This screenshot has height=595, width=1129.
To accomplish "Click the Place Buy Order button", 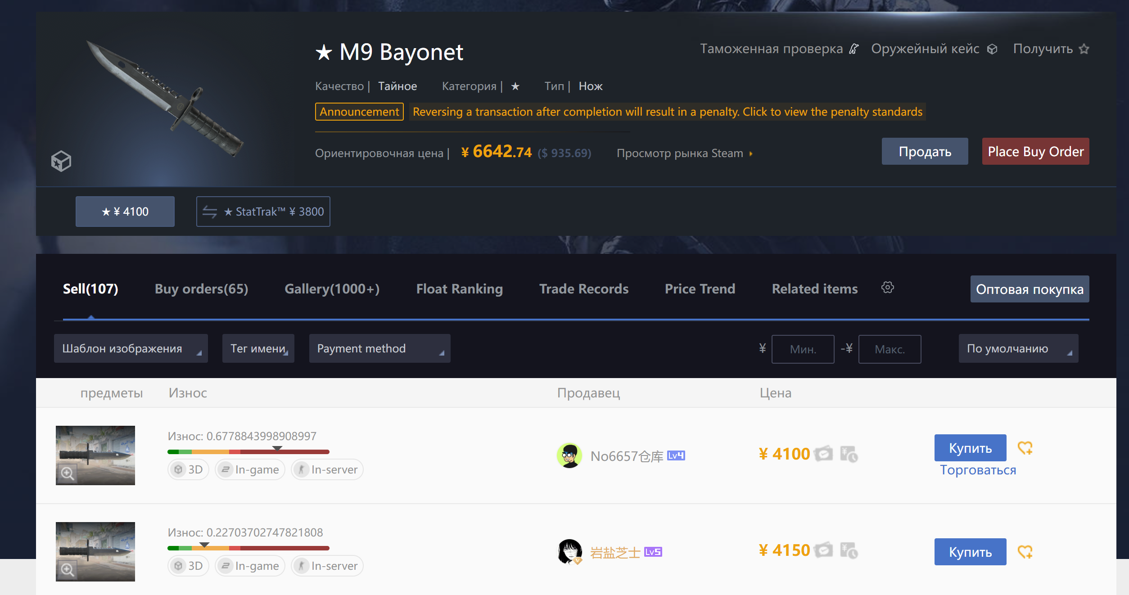I will point(1035,151).
